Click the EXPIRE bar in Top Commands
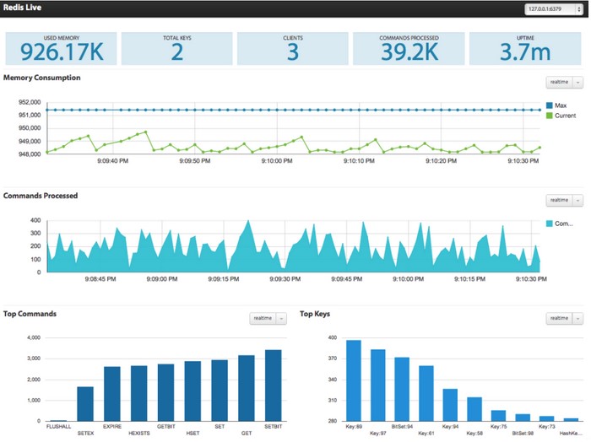The image size is (591, 442). click(x=112, y=394)
